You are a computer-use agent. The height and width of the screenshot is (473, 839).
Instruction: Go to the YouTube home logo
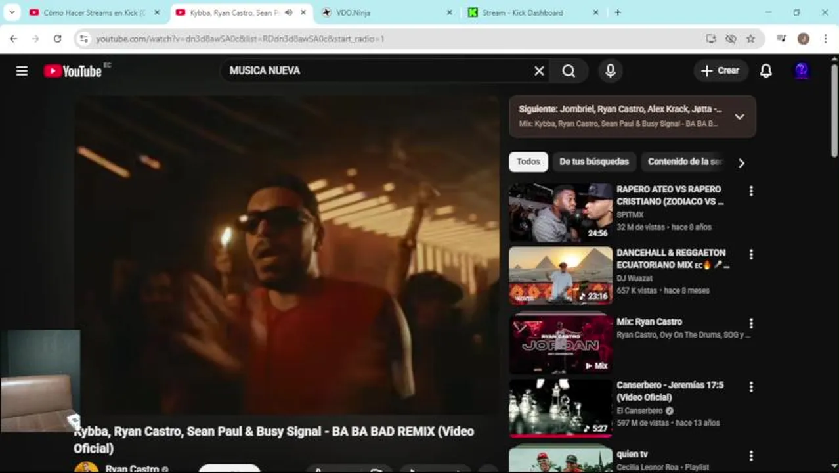(x=73, y=71)
